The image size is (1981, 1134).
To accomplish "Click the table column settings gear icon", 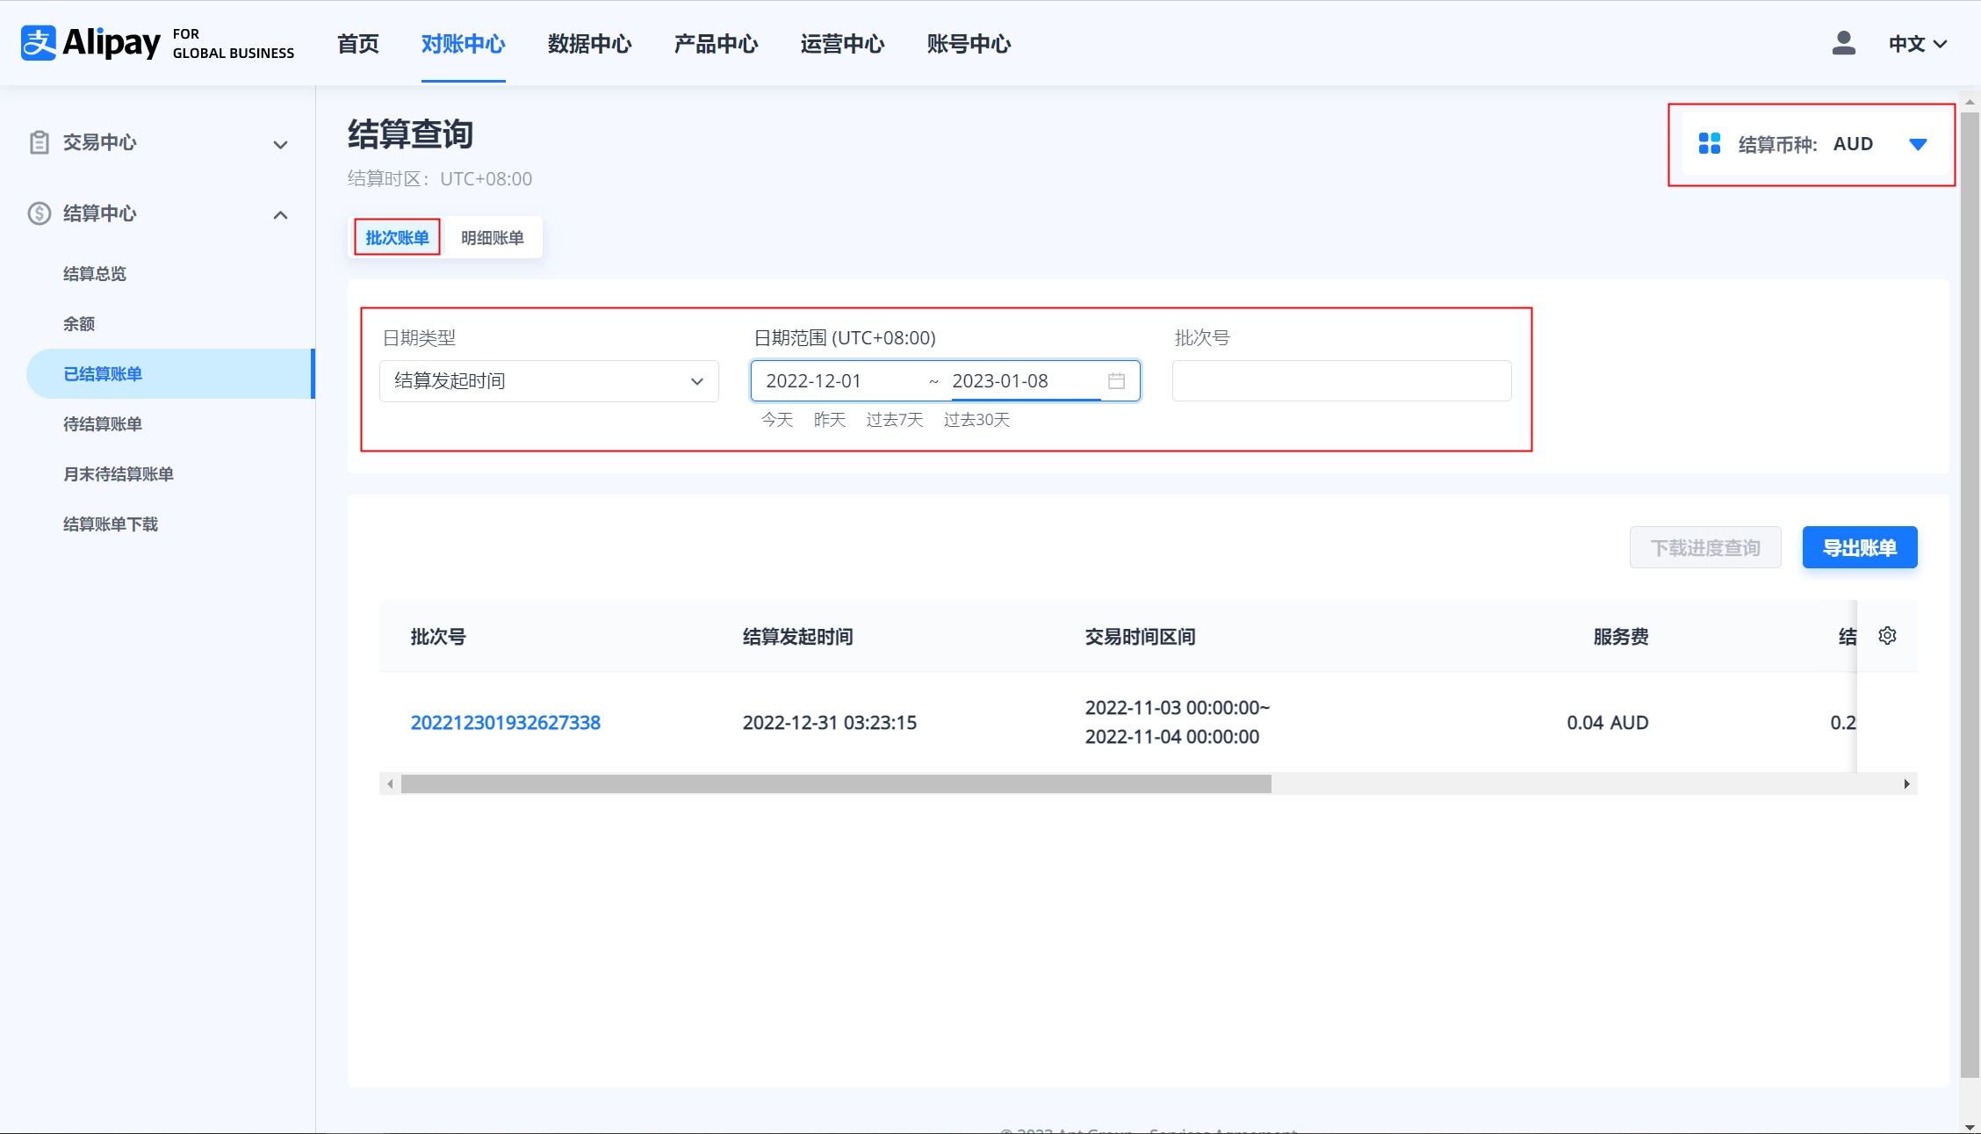I will coord(1887,636).
